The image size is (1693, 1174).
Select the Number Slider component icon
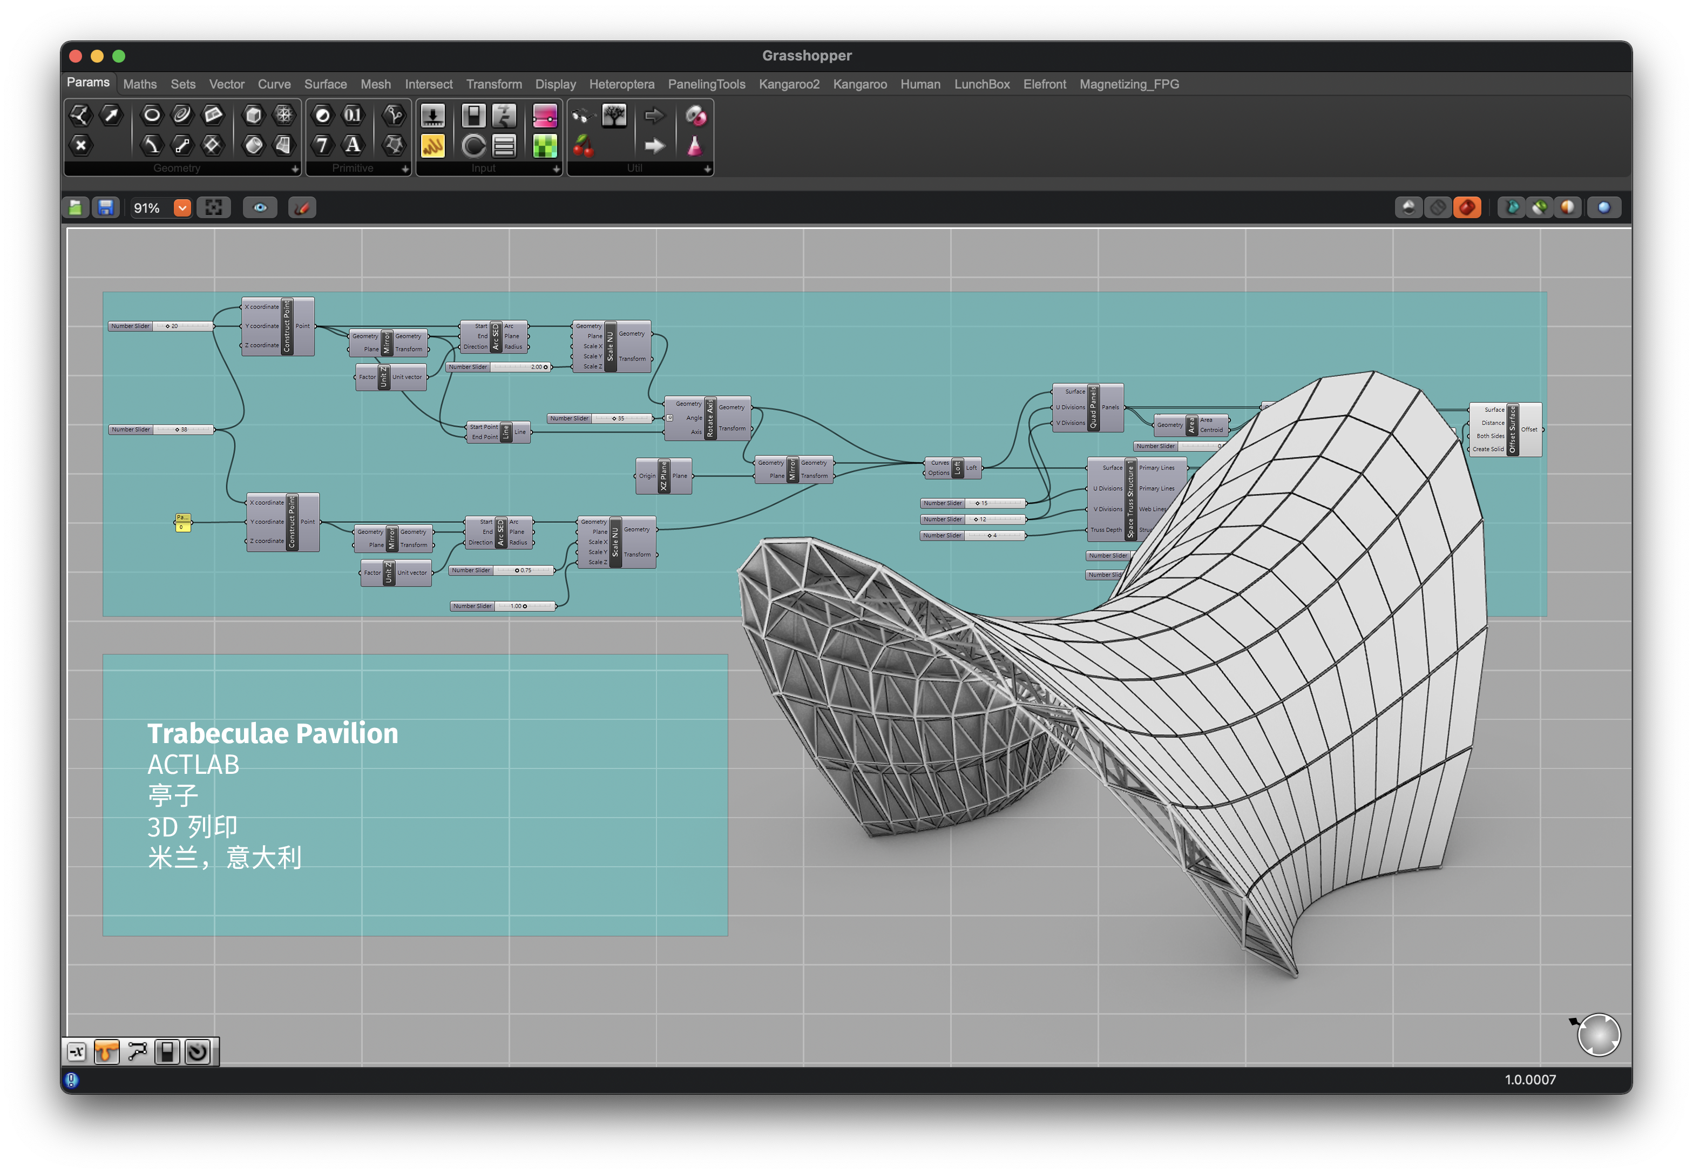[x=432, y=116]
